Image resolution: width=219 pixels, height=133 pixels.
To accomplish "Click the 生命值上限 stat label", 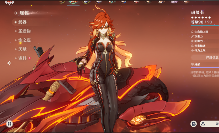I will [201, 32].
